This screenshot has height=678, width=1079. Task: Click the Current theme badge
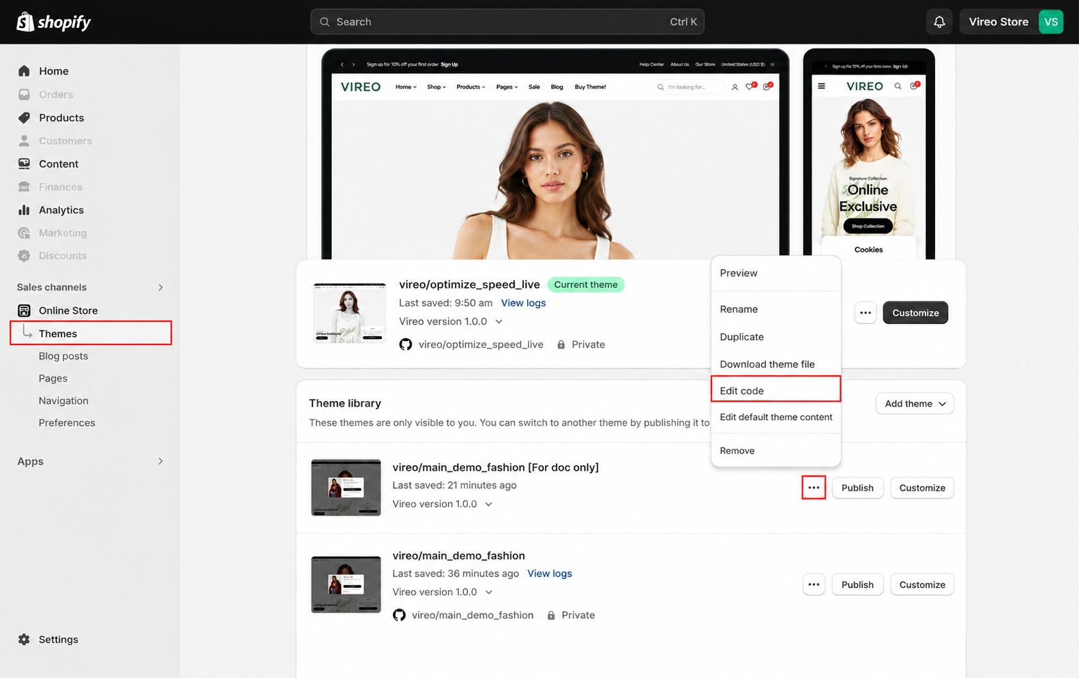(x=585, y=284)
